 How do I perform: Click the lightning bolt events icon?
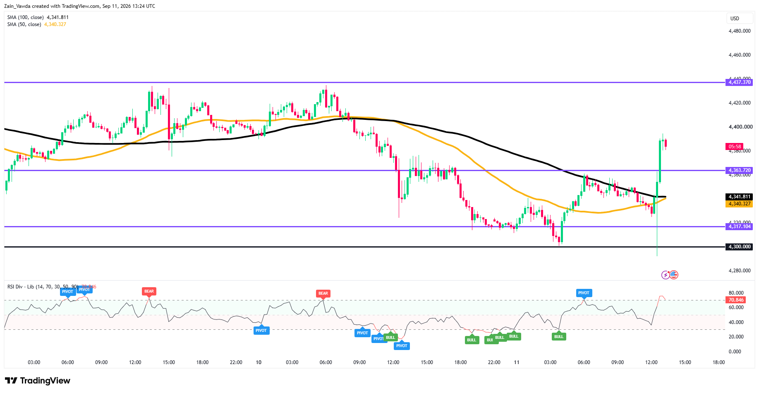(665, 275)
